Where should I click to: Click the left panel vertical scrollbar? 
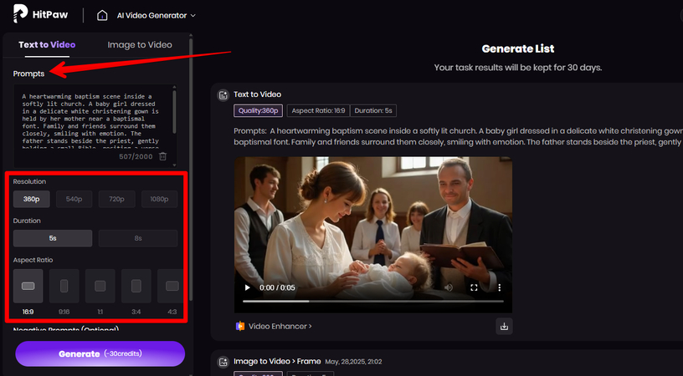click(x=191, y=170)
